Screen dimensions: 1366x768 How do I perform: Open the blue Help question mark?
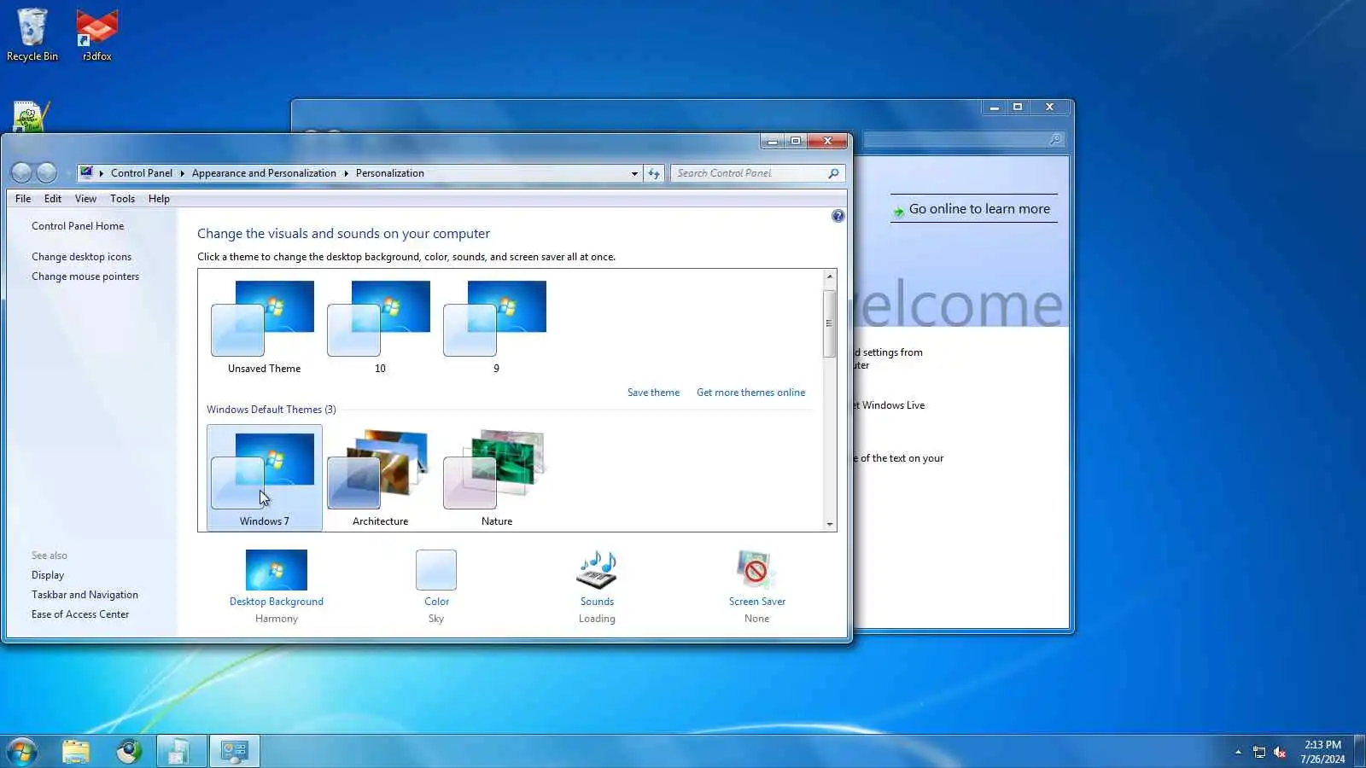(838, 216)
